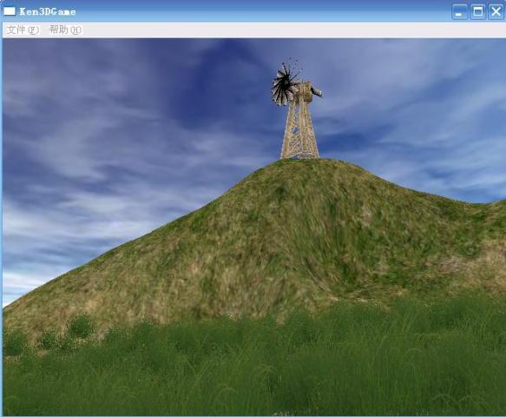The height and width of the screenshot is (417, 506).
Task: Click the Ken3DGame window title icon
Action: point(10,11)
